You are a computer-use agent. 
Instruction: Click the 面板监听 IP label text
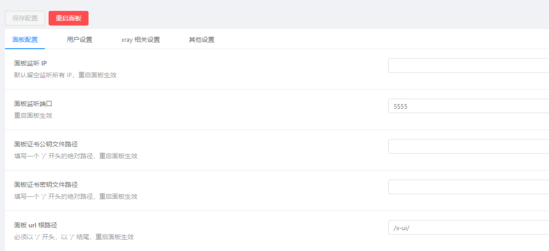(x=31, y=63)
